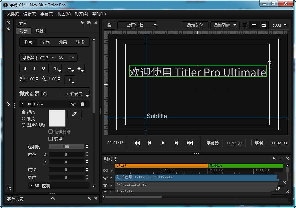Pin the Properties panel

click(82, 23)
